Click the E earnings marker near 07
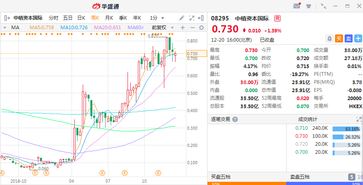This screenshot has width=363, height=185. coord(102,173)
